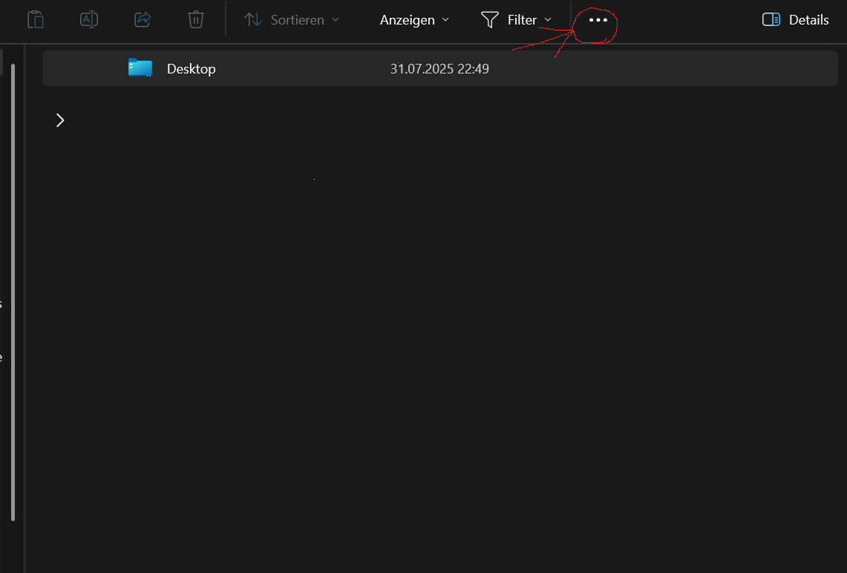Click the Delete trash can icon
The height and width of the screenshot is (573, 847).
point(195,19)
